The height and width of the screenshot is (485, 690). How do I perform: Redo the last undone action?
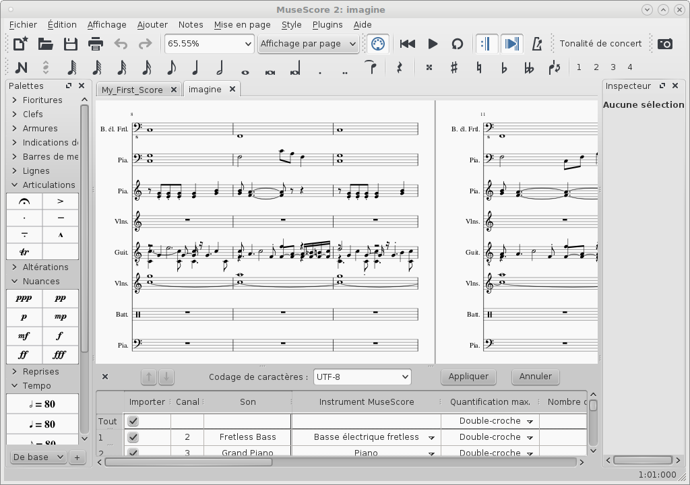click(x=146, y=44)
